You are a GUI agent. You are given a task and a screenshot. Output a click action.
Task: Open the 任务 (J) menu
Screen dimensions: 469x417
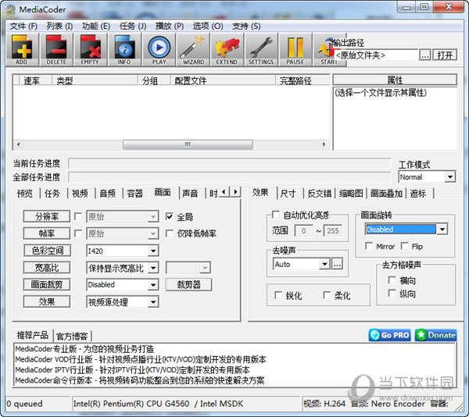click(133, 27)
